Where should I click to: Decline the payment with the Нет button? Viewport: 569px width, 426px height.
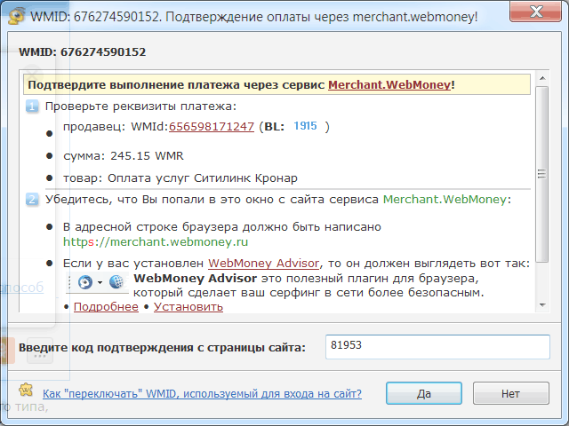click(510, 393)
